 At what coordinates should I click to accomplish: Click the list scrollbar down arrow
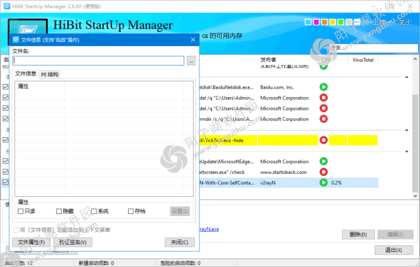[x=415, y=195]
